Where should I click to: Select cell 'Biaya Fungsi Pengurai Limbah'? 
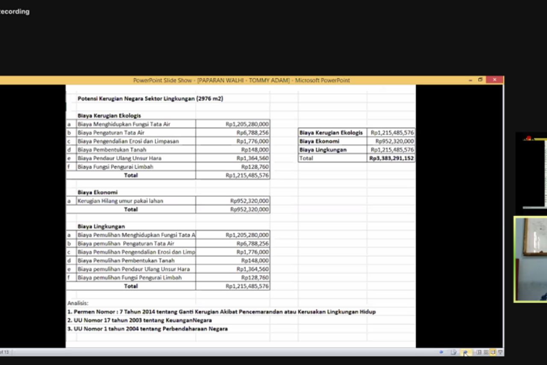[x=136, y=167]
